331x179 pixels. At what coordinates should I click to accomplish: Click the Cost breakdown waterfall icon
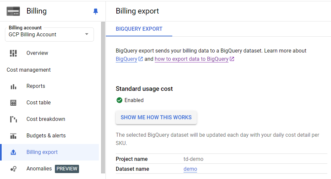13,119
